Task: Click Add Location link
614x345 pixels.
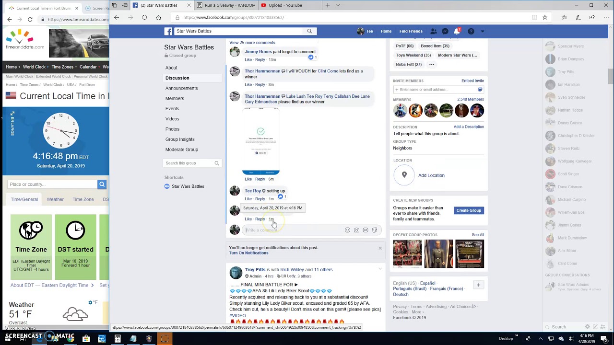Action: coord(431,175)
